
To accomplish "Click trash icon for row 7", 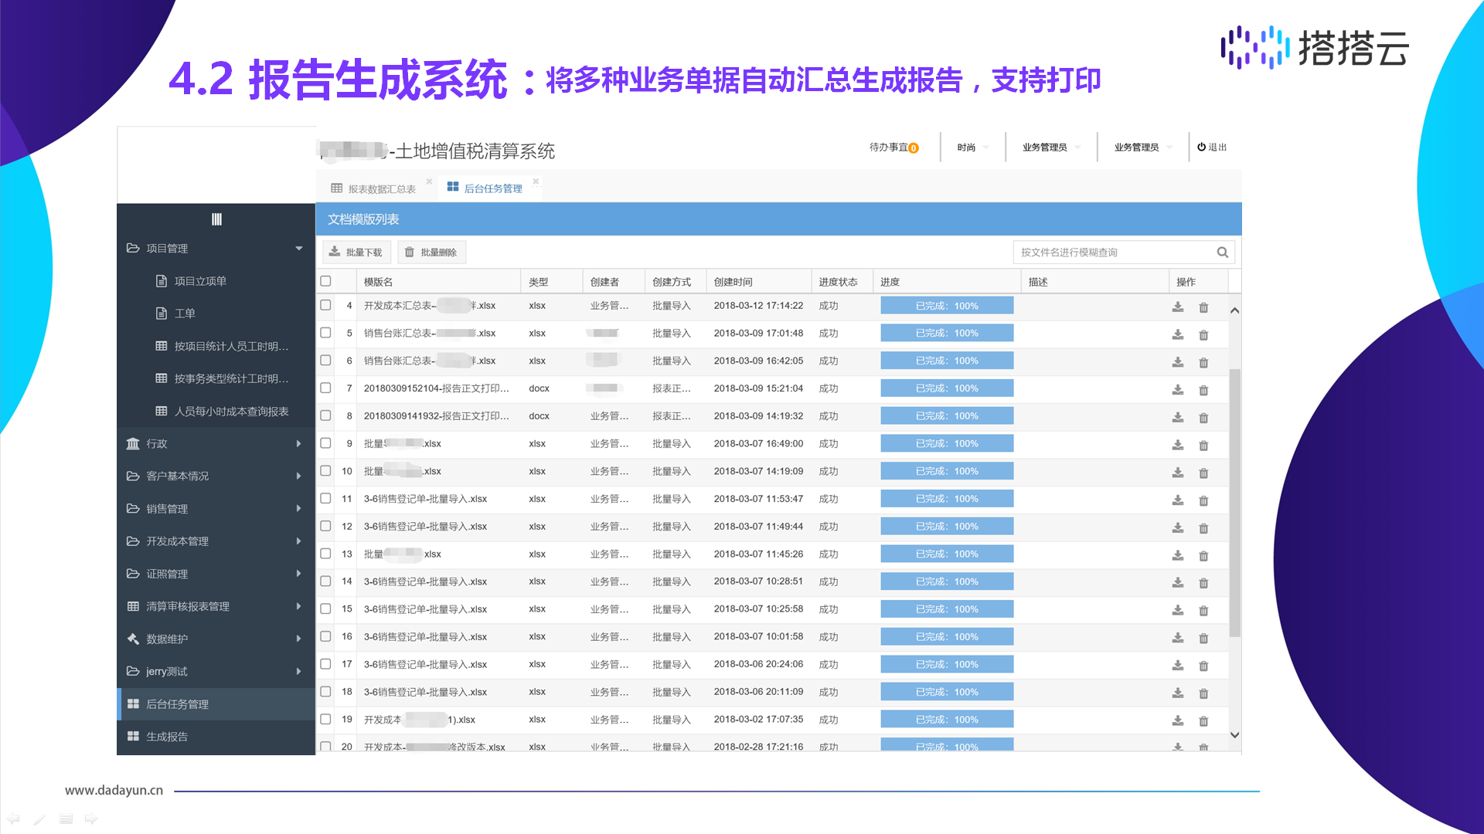I will pos(1203,390).
